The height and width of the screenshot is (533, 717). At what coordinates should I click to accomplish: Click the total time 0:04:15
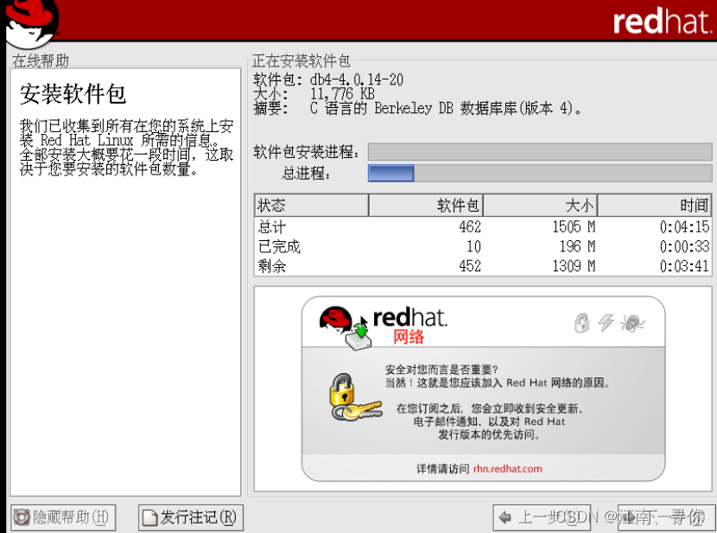point(684,226)
